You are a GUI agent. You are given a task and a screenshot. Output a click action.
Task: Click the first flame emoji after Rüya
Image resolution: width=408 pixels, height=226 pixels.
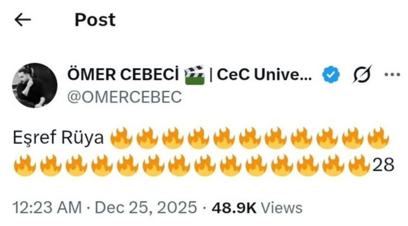pyautogui.click(x=121, y=139)
